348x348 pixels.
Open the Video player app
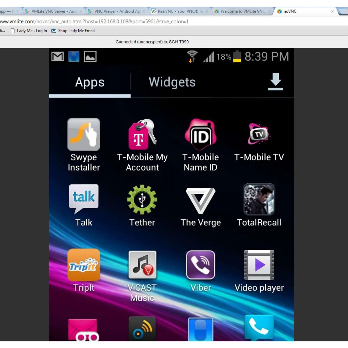259,265
